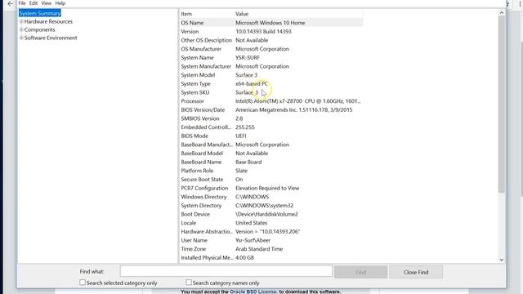The height and width of the screenshot is (294, 523).
Task: Open the View menu
Action: pos(47,3)
